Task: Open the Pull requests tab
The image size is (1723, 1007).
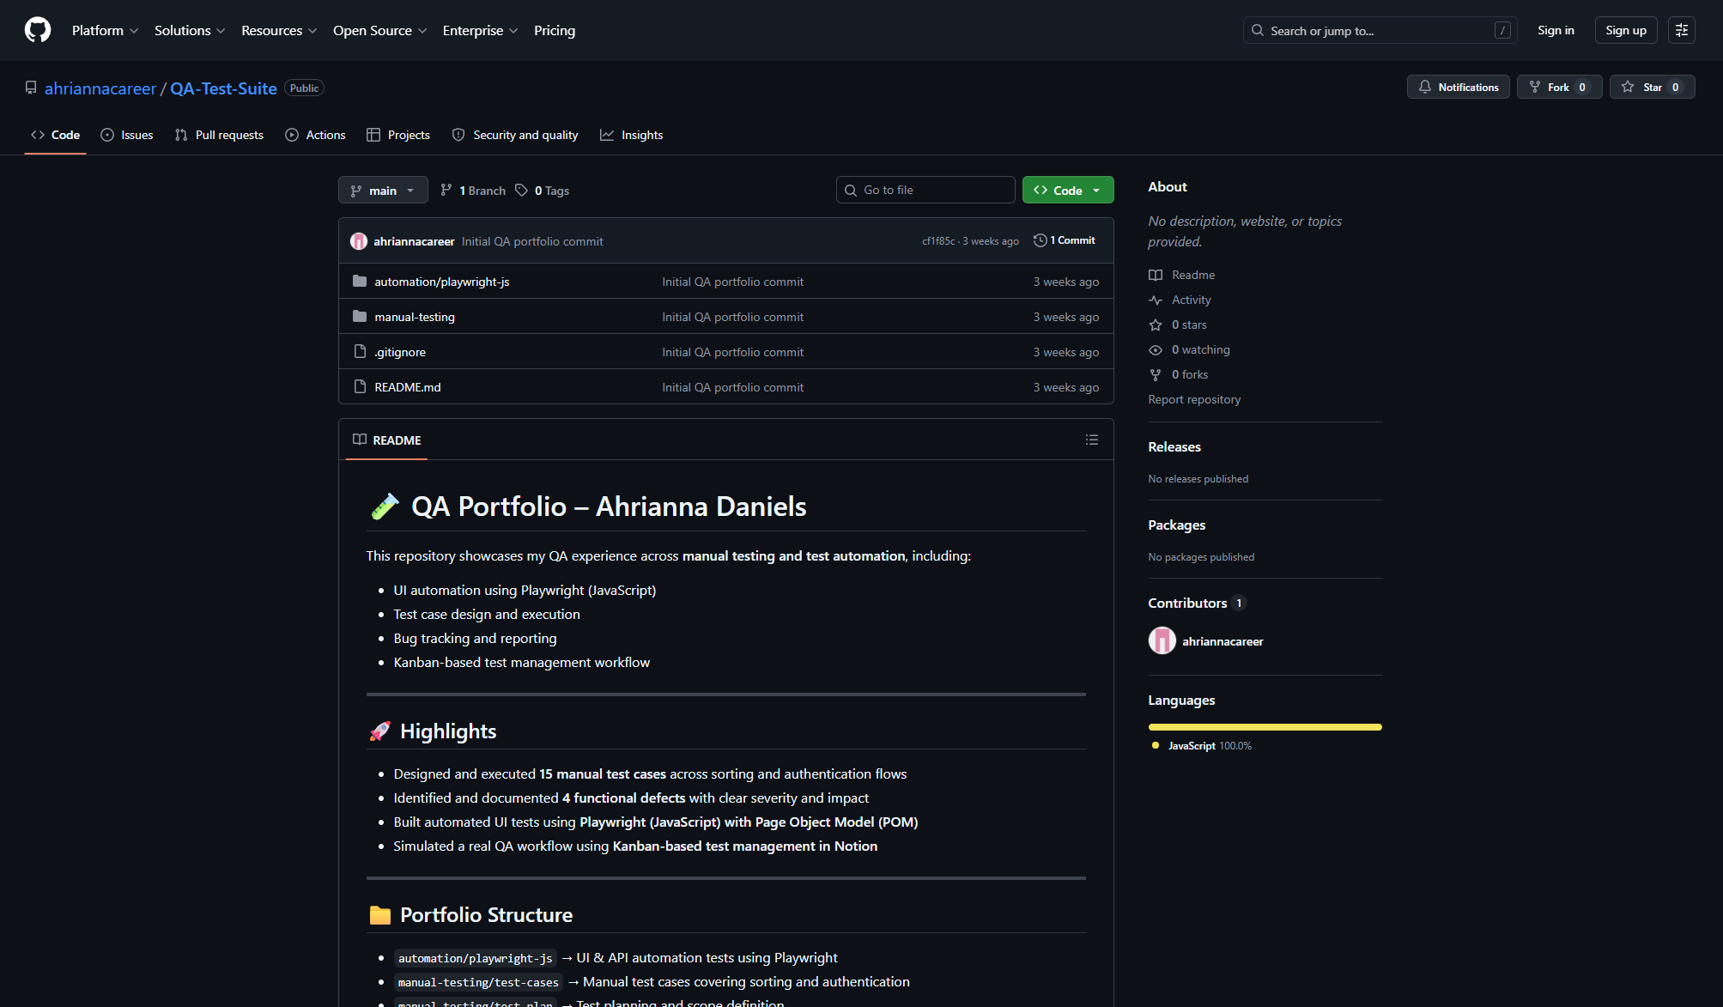Action: pyautogui.click(x=219, y=135)
